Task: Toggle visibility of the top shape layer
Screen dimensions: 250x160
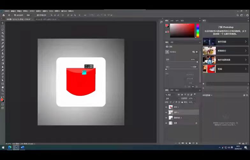Action: 166,107
